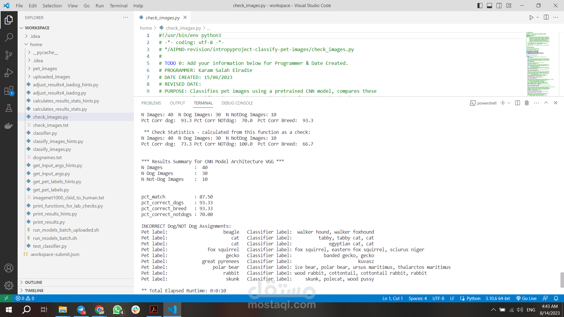Image resolution: width=564 pixels, height=317 pixels.
Task: Expand the pet_images folder
Action: coord(45,68)
